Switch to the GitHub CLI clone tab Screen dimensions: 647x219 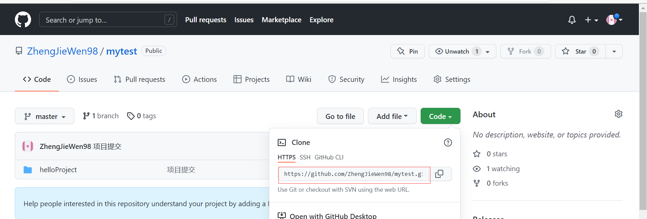329,157
